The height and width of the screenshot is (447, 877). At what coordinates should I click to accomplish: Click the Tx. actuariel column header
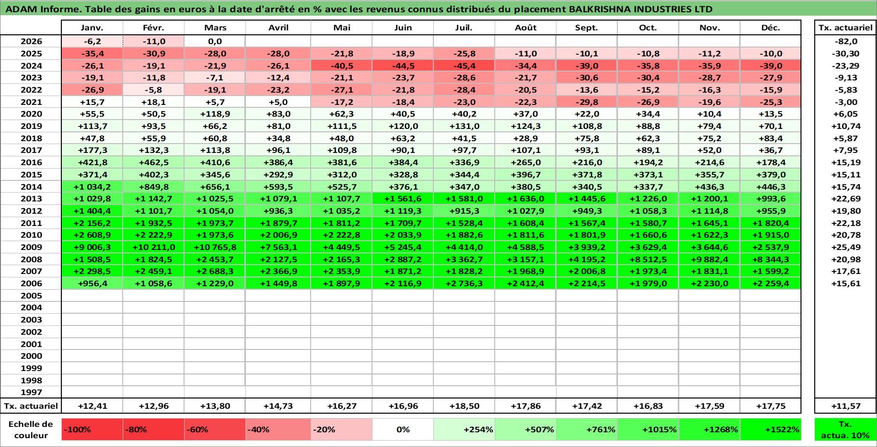(846, 27)
